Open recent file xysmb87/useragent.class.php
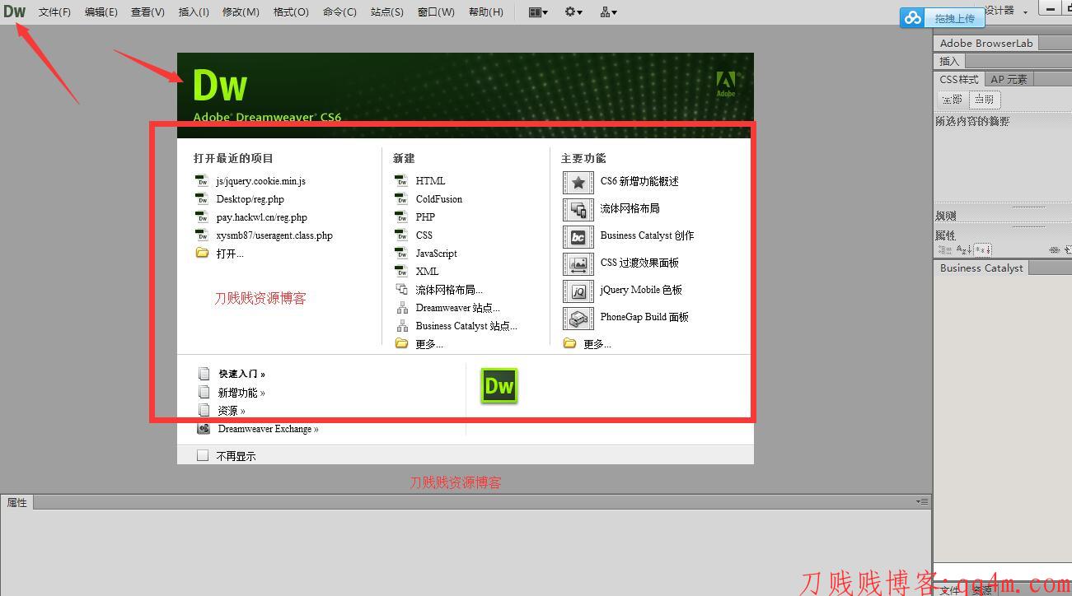Image resolution: width=1072 pixels, height=596 pixels. [274, 235]
